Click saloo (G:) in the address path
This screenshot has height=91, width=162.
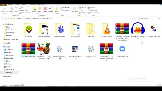coord(28,19)
